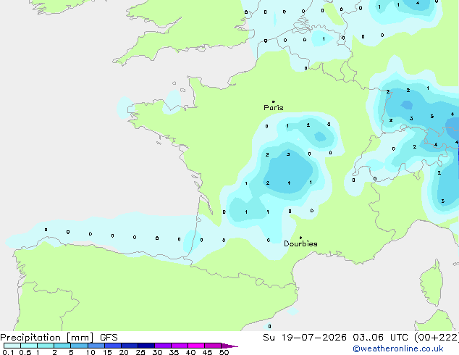This screenshot has width=459, height=355.
Task: Click the 'Precipitation [mm]' legend title
Action: click(x=47, y=338)
